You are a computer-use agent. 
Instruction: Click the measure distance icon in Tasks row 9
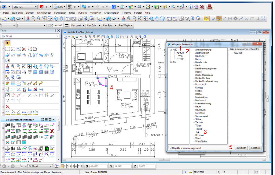click(8, 113)
